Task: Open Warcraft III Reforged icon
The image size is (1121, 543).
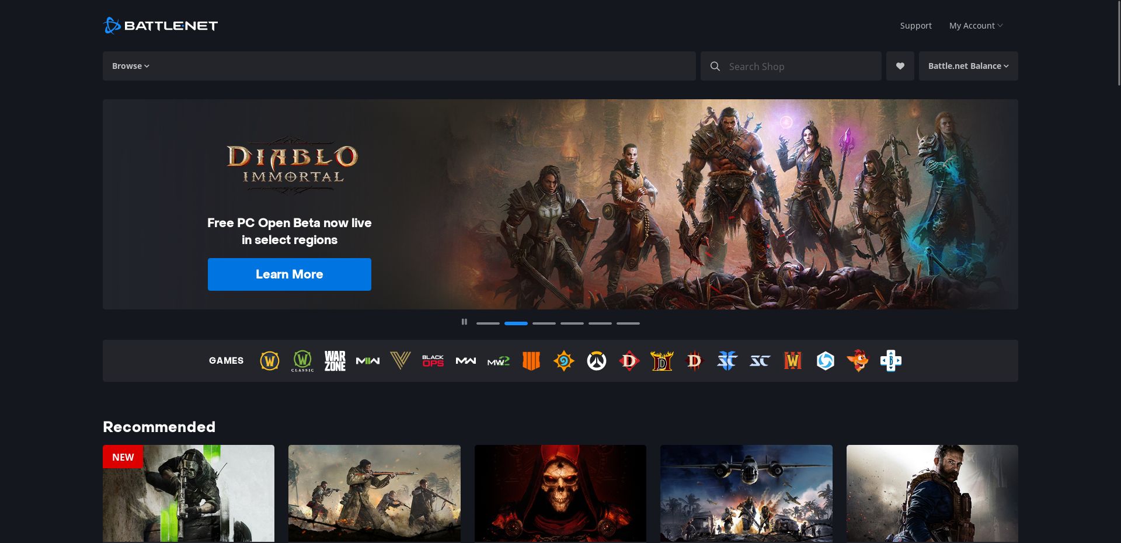Action: pos(793,361)
